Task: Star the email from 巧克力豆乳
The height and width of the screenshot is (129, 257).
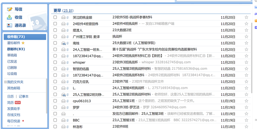Action: click(x=246, y=82)
